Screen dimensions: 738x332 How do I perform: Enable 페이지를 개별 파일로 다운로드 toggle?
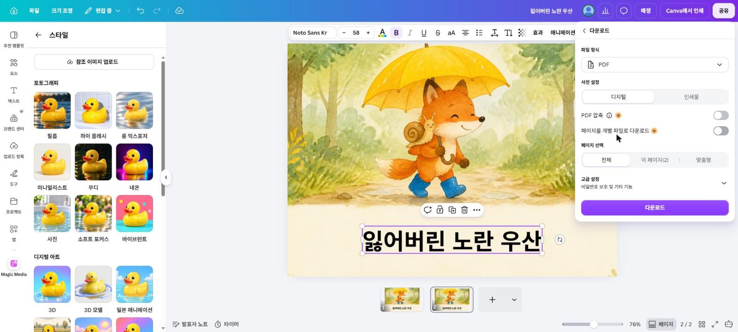721,131
